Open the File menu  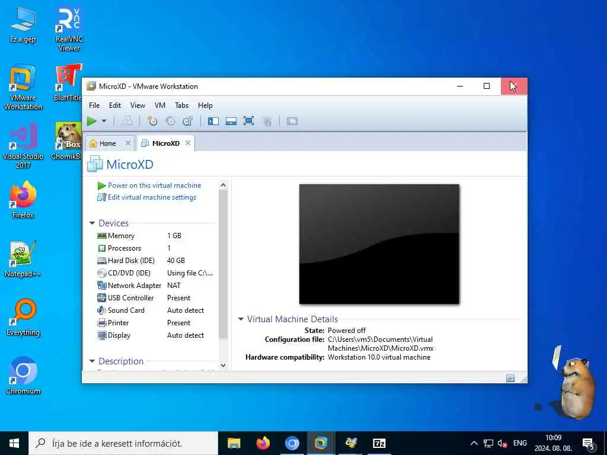94,105
